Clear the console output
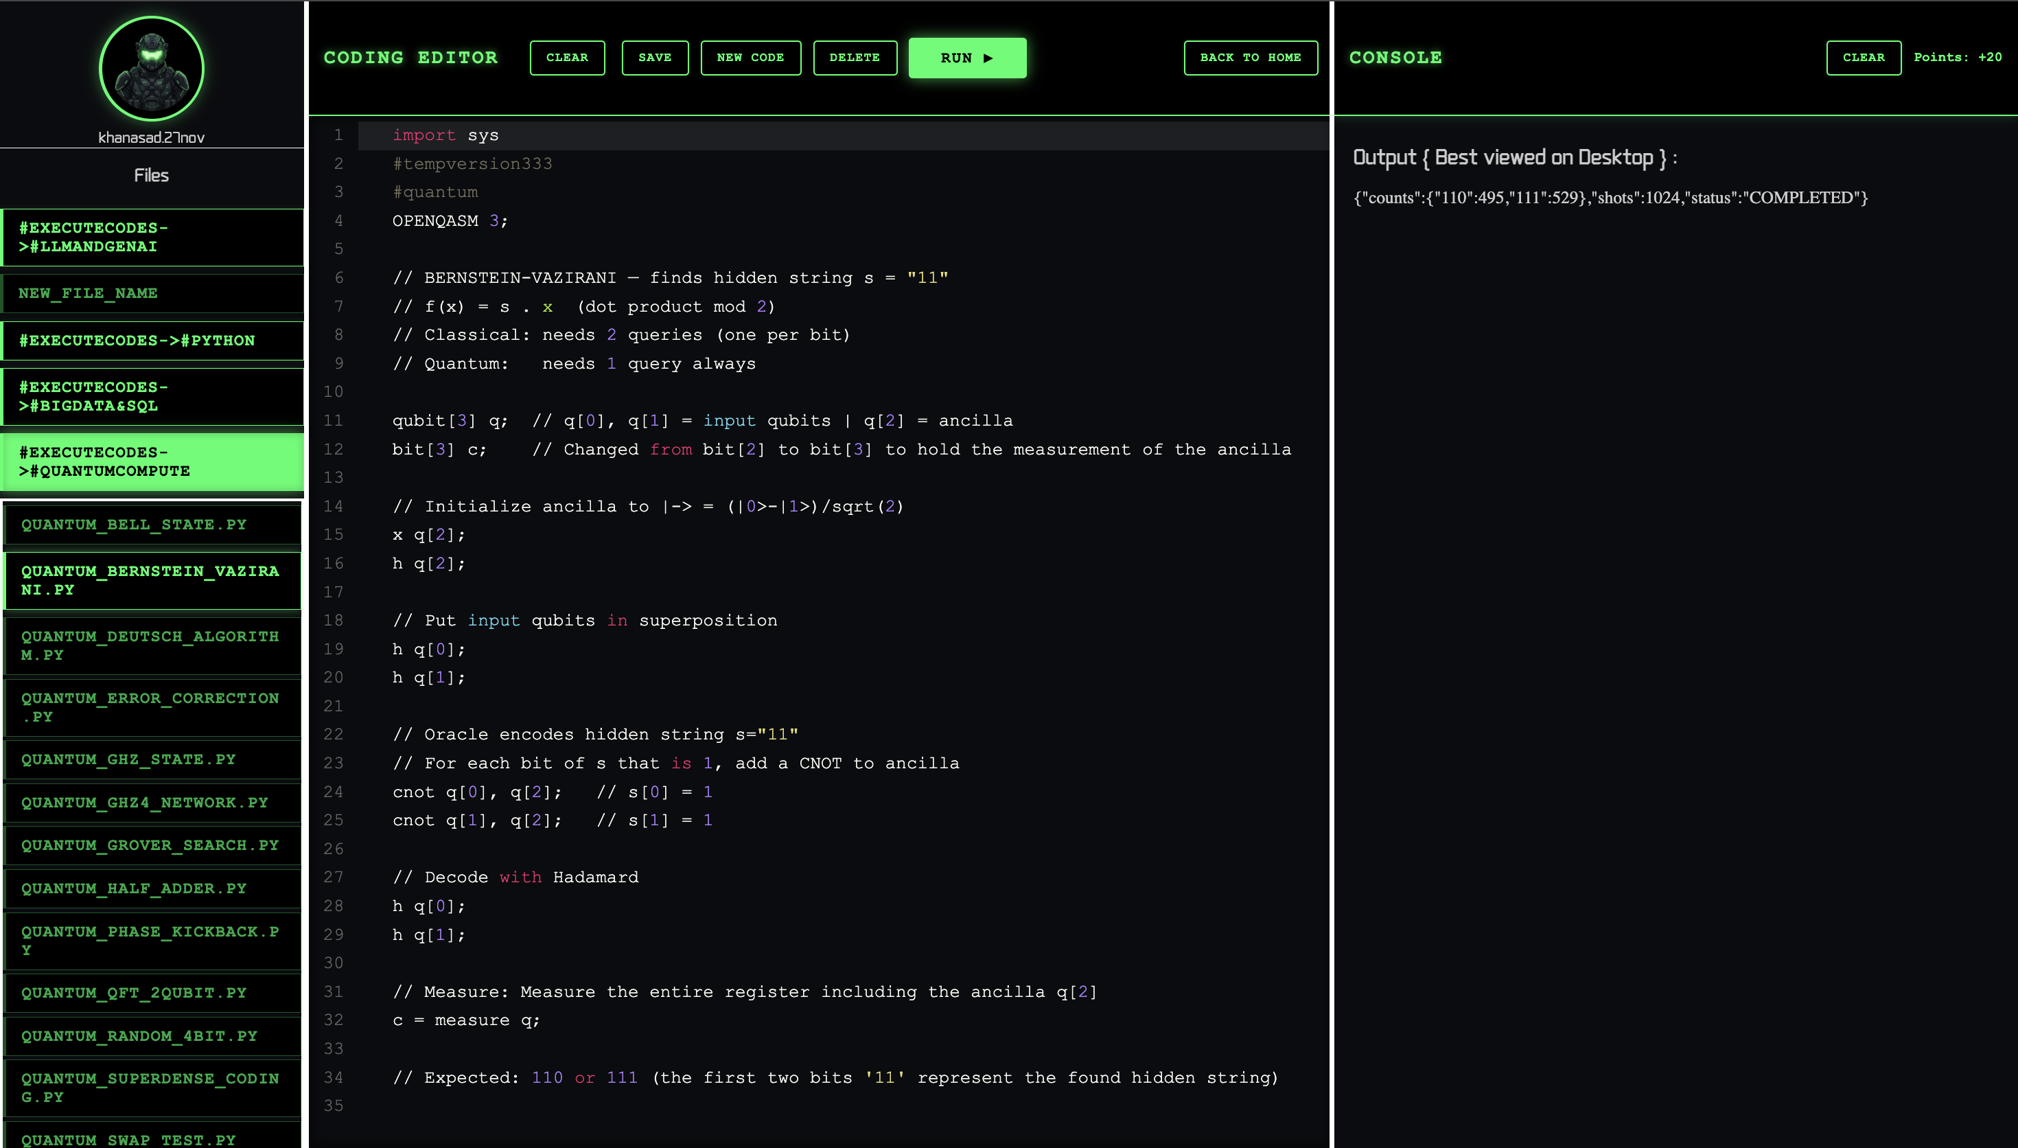This screenshot has width=2018, height=1148. tap(1864, 58)
